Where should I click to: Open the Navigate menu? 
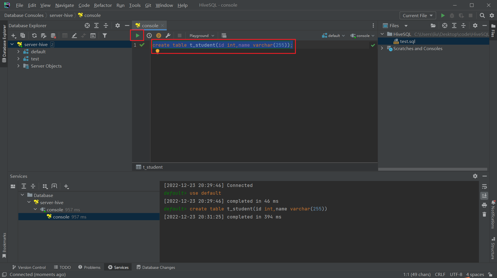(65, 5)
